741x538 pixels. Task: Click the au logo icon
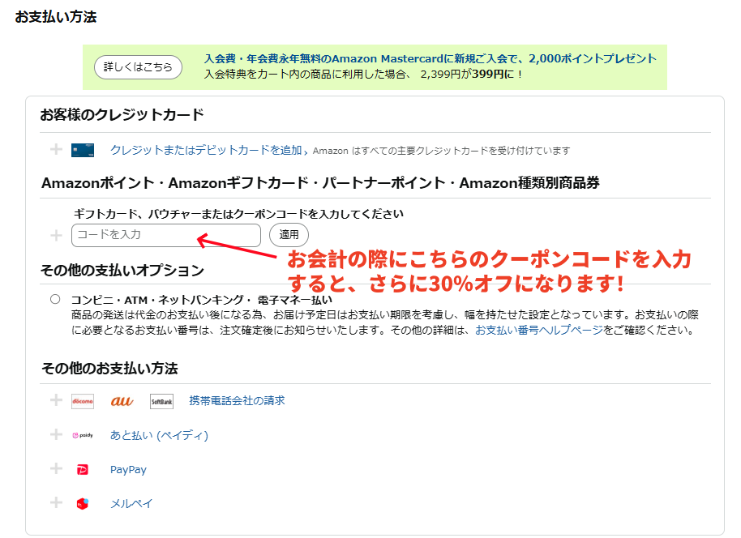(122, 401)
